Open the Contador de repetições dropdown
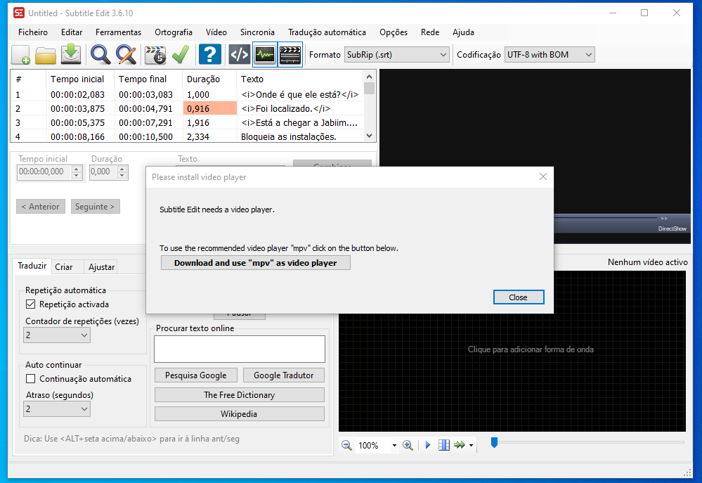Viewport: 702px width, 483px height. pos(56,335)
